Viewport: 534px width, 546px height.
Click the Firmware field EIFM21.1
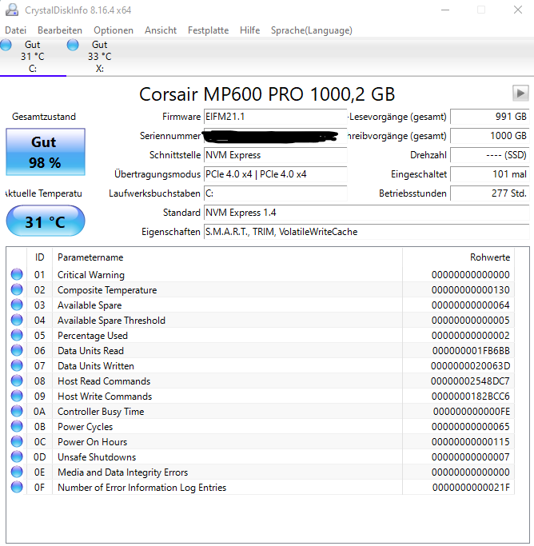pos(275,117)
